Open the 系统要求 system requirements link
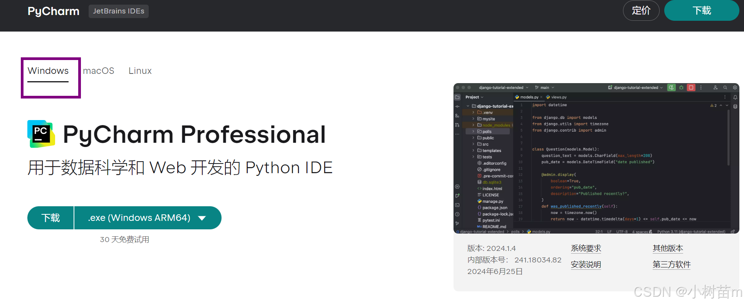Viewport: 744px width, 304px height. click(x=586, y=248)
